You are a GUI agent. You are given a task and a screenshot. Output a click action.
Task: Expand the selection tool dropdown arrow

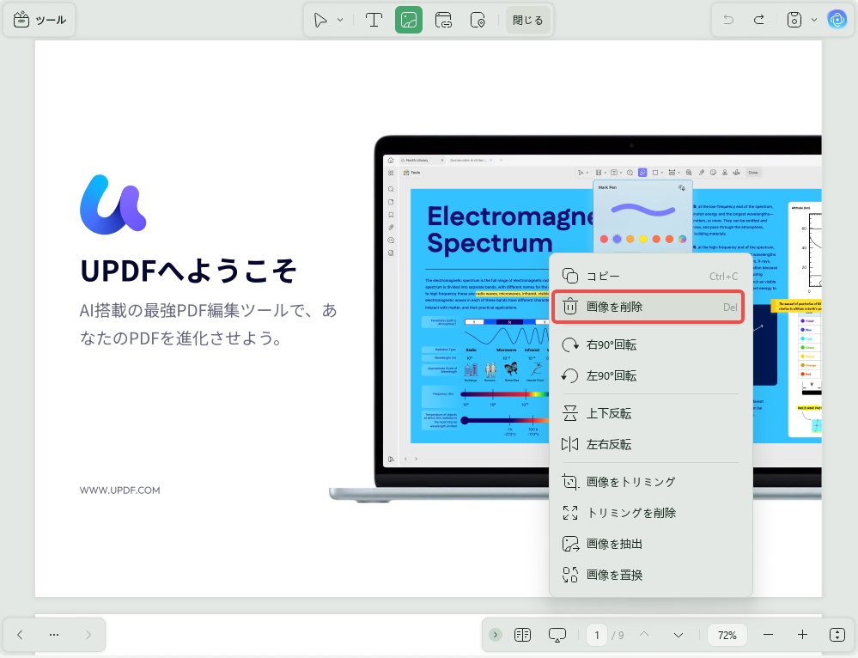tap(340, 21)
